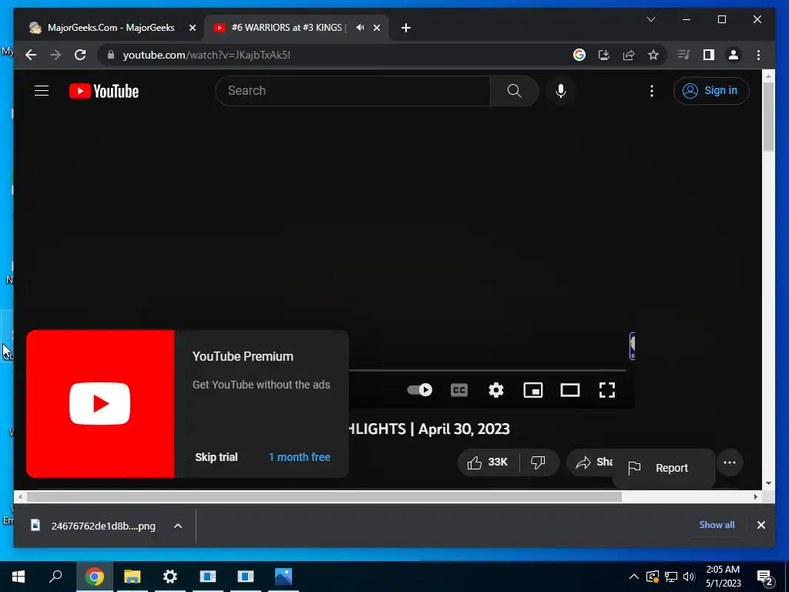Go to YouTube home via logo

tap(104, 91)
